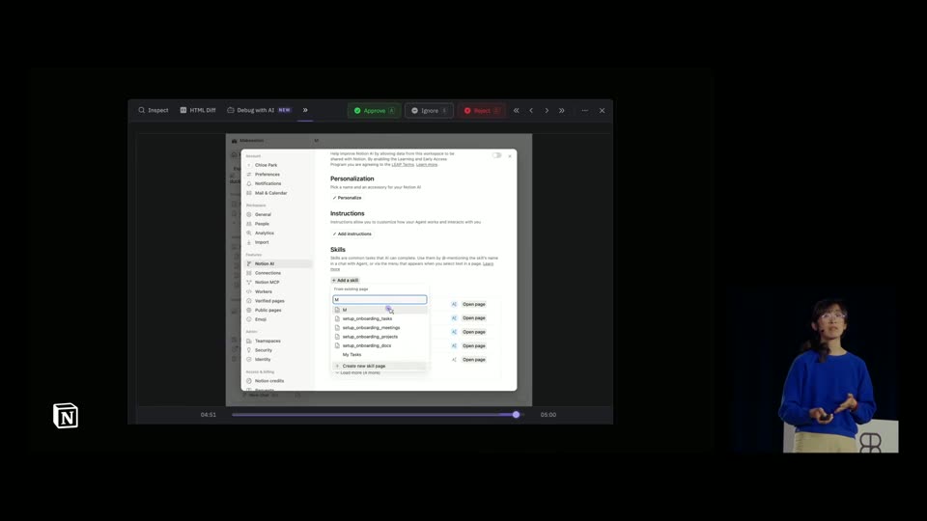Approve the snapshot
Image resolution: width=927 pixels, height=521 pixels.
click(375, 110)
